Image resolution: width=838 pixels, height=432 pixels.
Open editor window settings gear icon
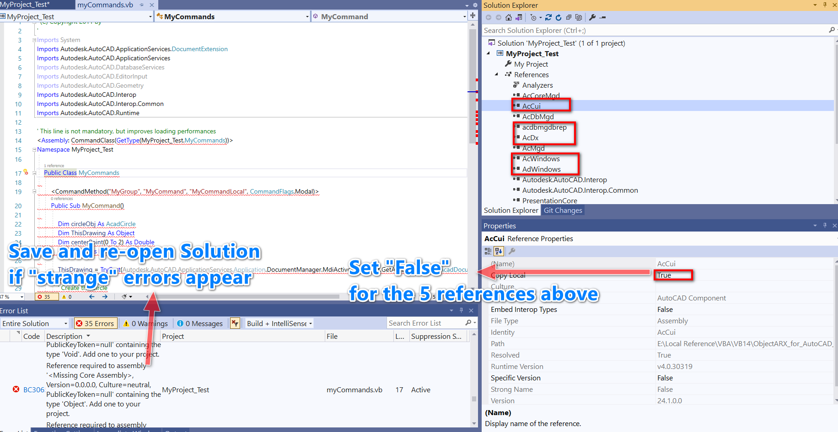coord(475,5)
